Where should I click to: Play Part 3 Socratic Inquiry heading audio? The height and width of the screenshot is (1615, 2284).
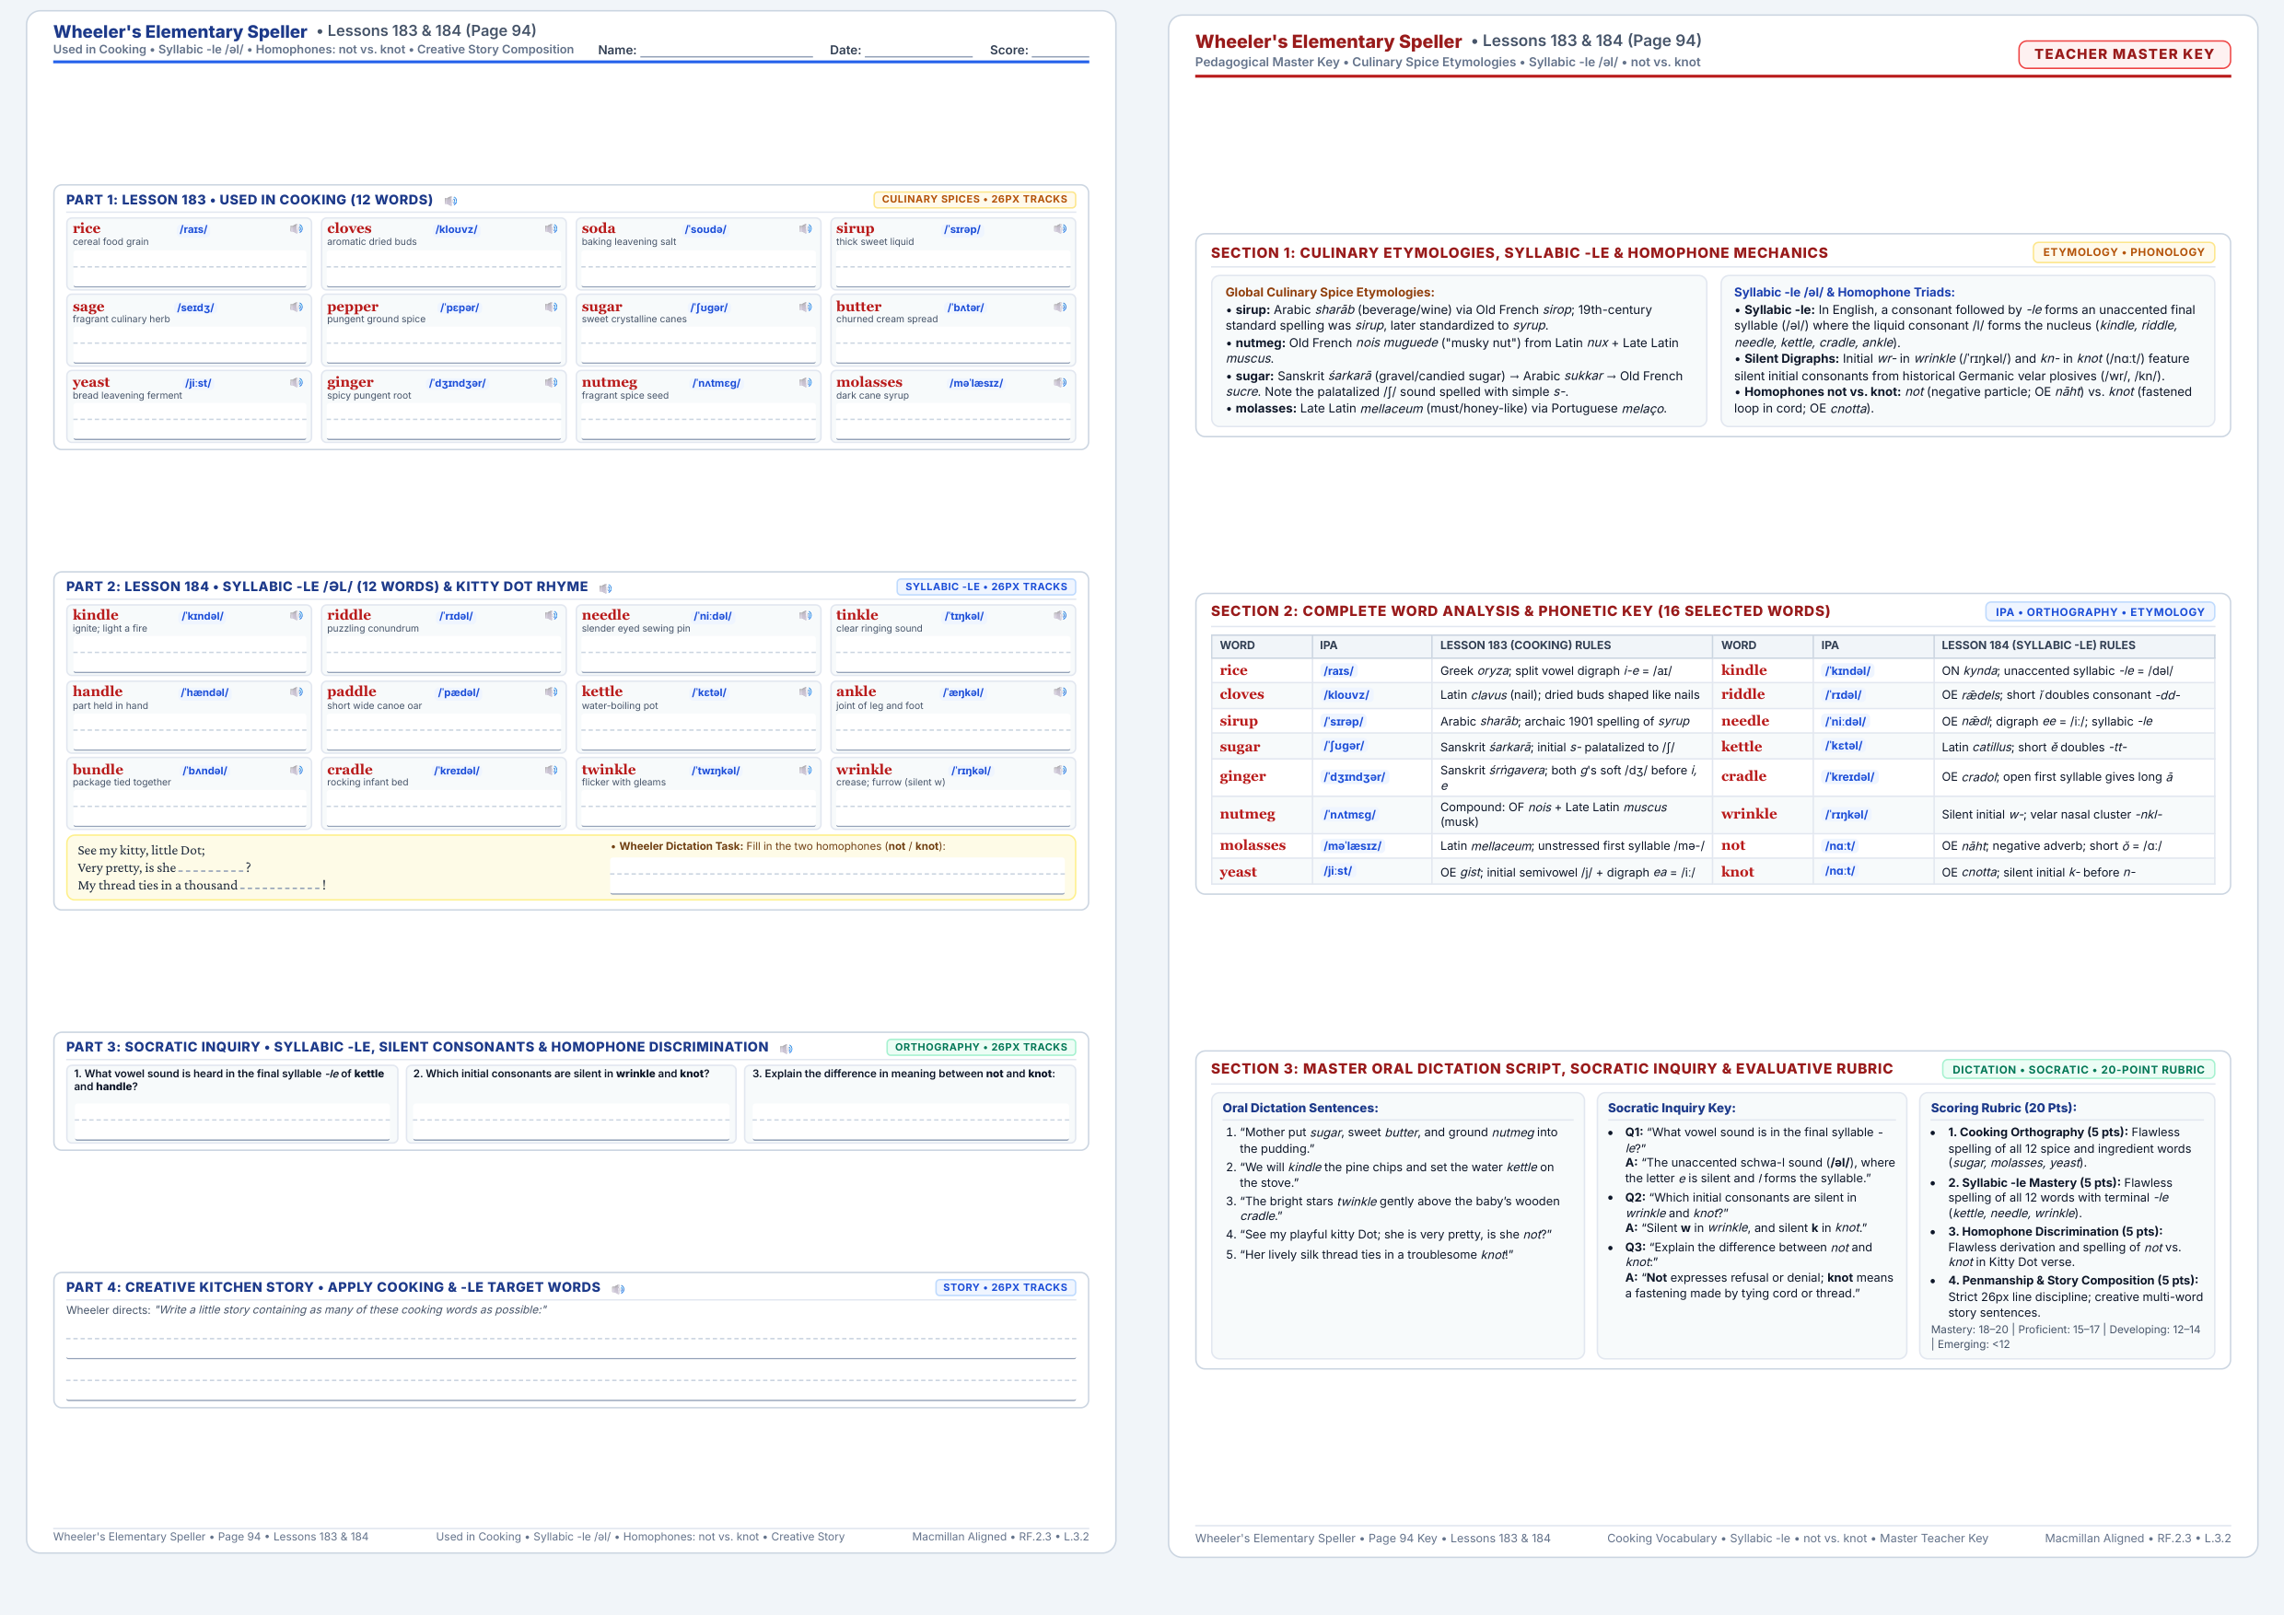(786, 1048)
